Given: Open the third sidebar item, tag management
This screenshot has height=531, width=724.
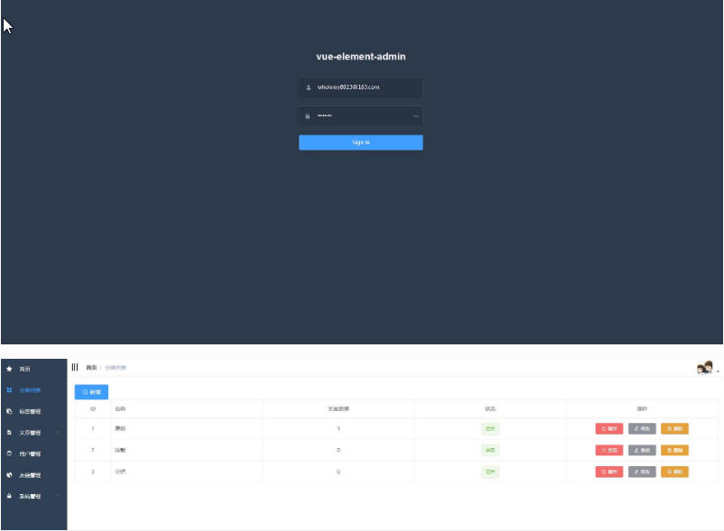Looking at the screenshot, I should click(x=33, y=411).
